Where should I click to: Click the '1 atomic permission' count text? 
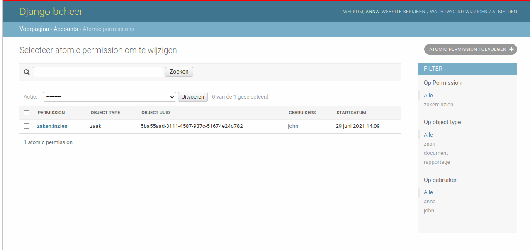[x=48, y=142]
